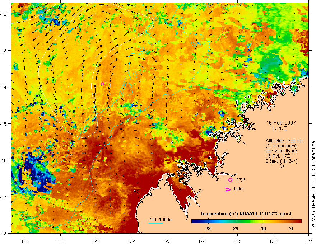The width and height of the screenshot is (316, 244).
Task: Click the 'Argo' legend label
Action: point(240,179)
